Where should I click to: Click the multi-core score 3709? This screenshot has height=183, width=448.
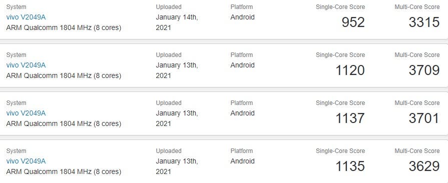[424, 70]
